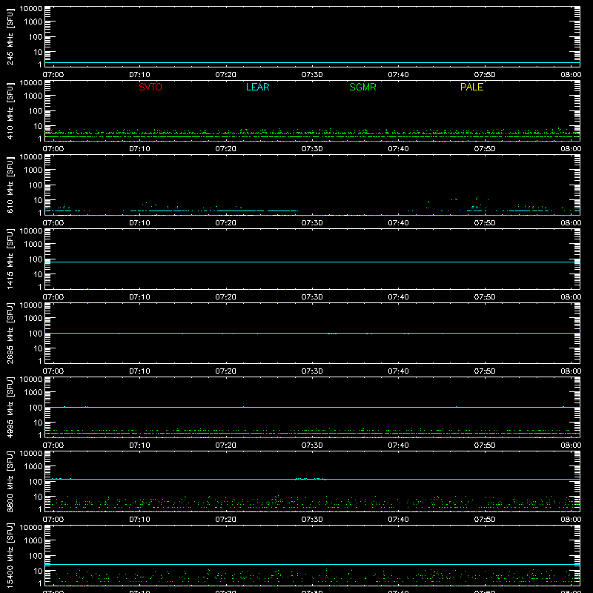
Task: Select the 2695 MHz [SFU] axis title
Action: [10, 334]
